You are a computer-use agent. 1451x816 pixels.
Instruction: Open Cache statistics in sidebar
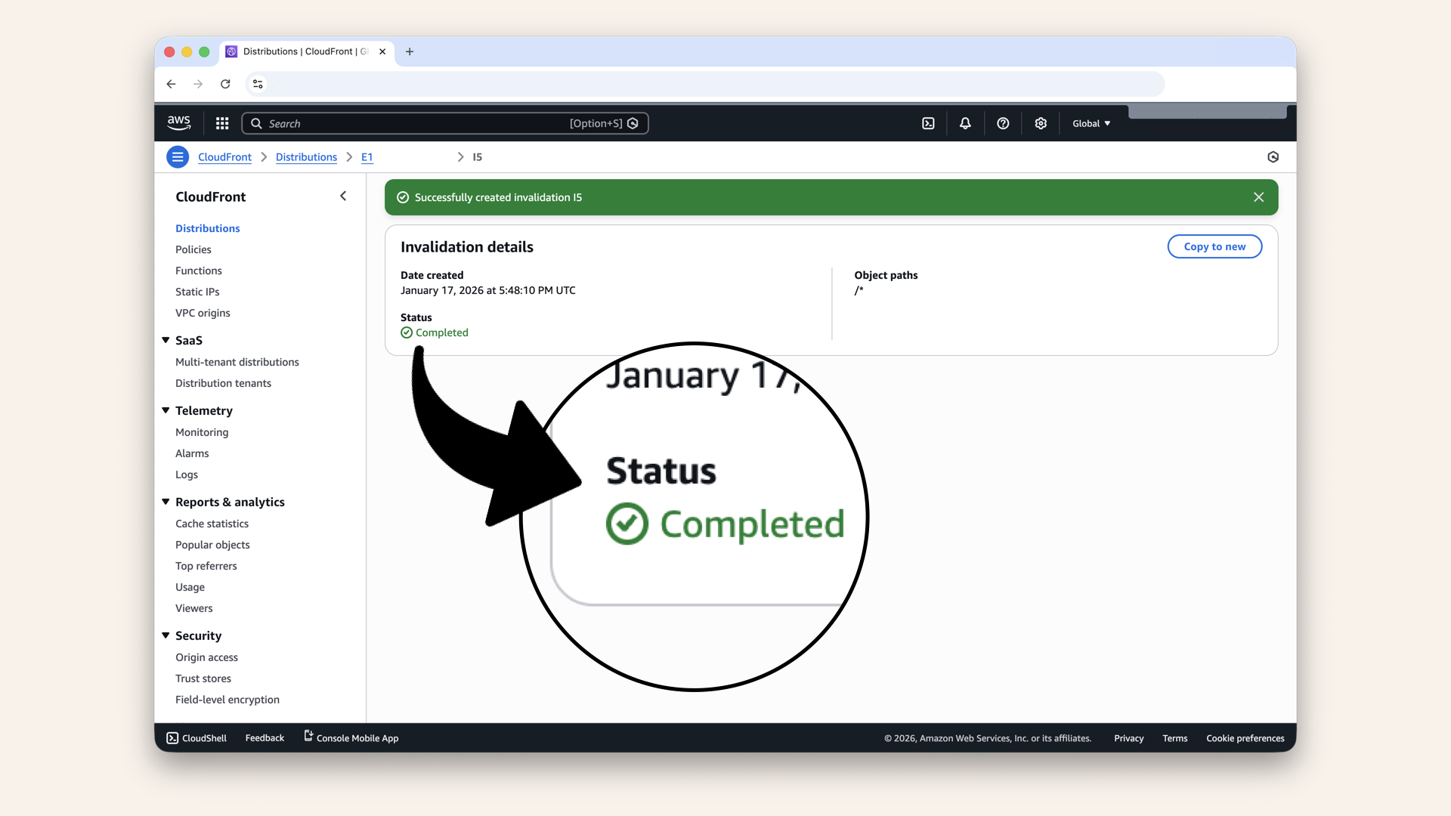212,524
